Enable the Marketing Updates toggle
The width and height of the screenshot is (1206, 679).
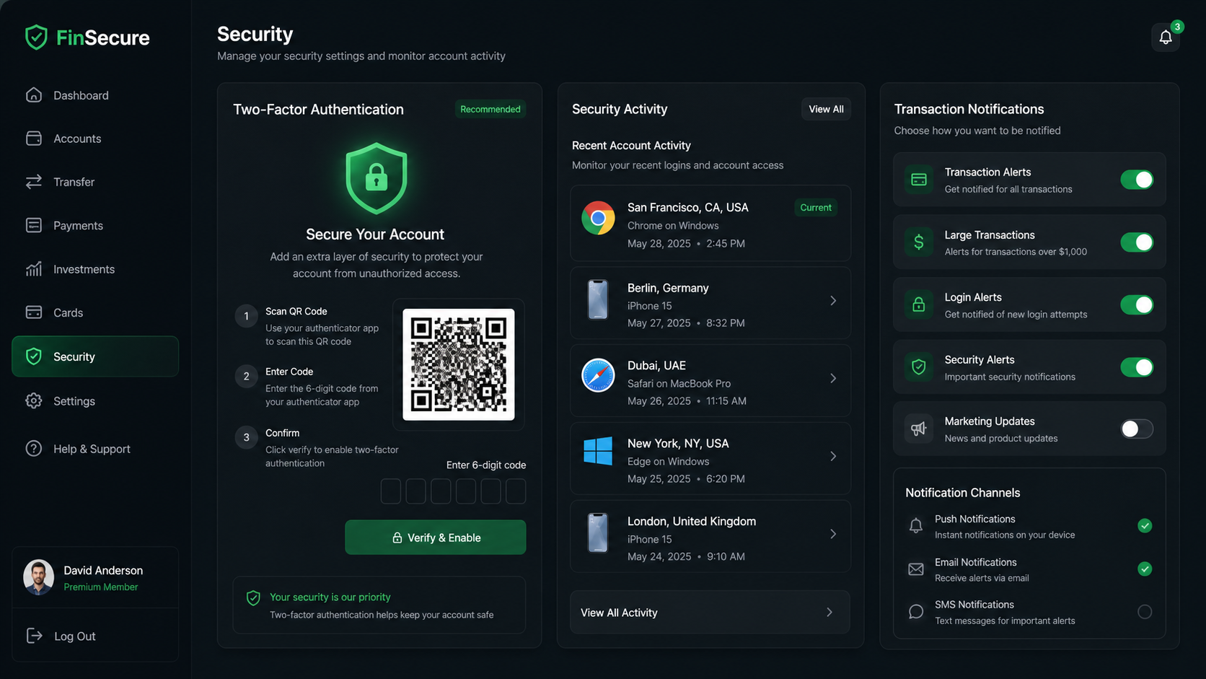click(x=1137, y=429)
